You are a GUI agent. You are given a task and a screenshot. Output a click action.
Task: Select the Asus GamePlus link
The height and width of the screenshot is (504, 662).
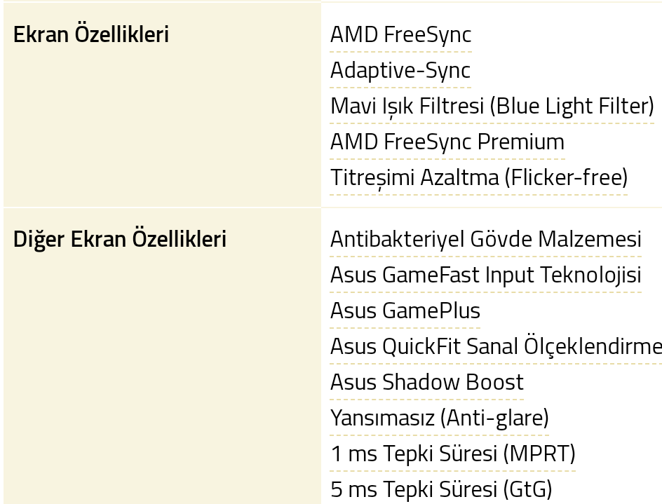coord(405,311)
